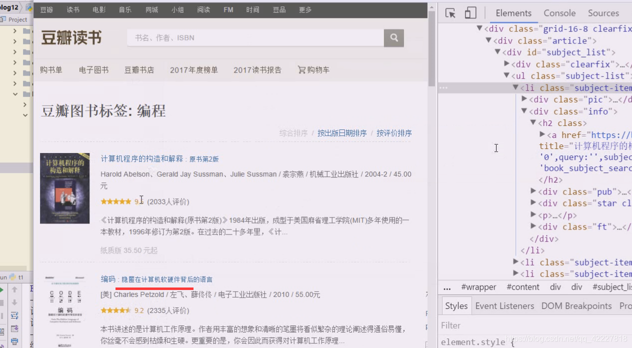This screenshot has height=348, width=632.
Task: Expand the a href node under h2
Action: 542,134
